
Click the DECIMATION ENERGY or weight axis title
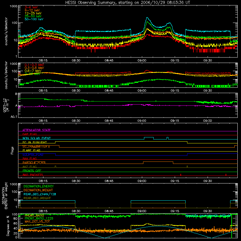tap(5, 196)
